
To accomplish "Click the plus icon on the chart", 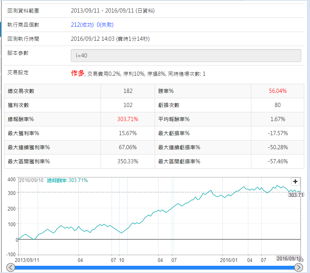I will point(296,182).
